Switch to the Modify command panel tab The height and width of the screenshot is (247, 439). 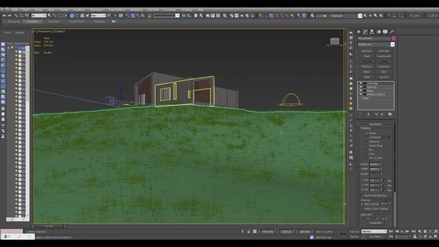[x=365, y=32]
